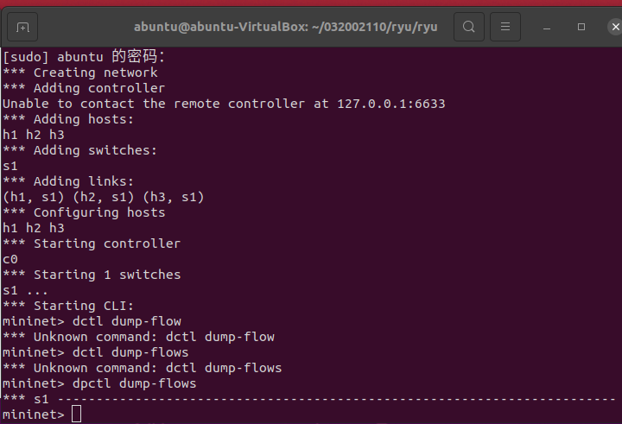The height and width of the screenshot is (424, 622).
Task: Click the '*** s1 ---' dashed separator line
Action: pos(311,399)
